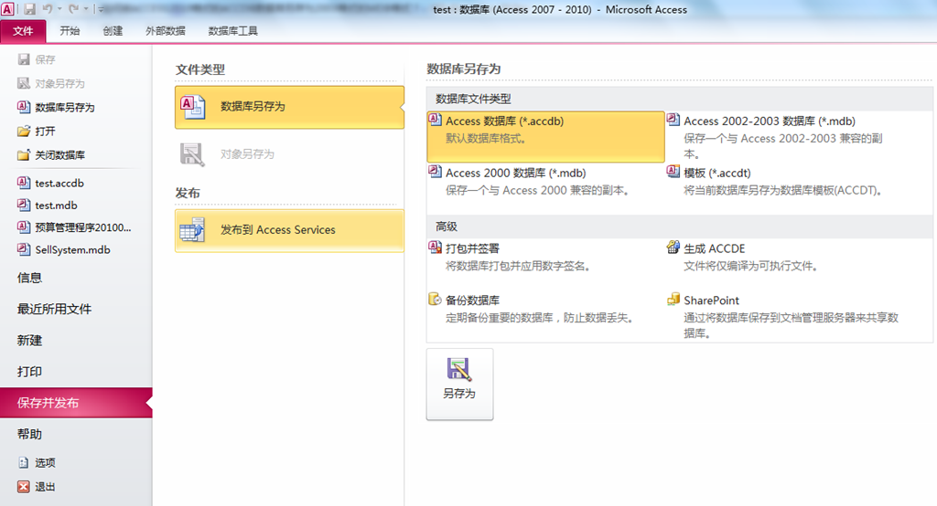Click the icon next to SellSystem.mdb

point(24,249)
